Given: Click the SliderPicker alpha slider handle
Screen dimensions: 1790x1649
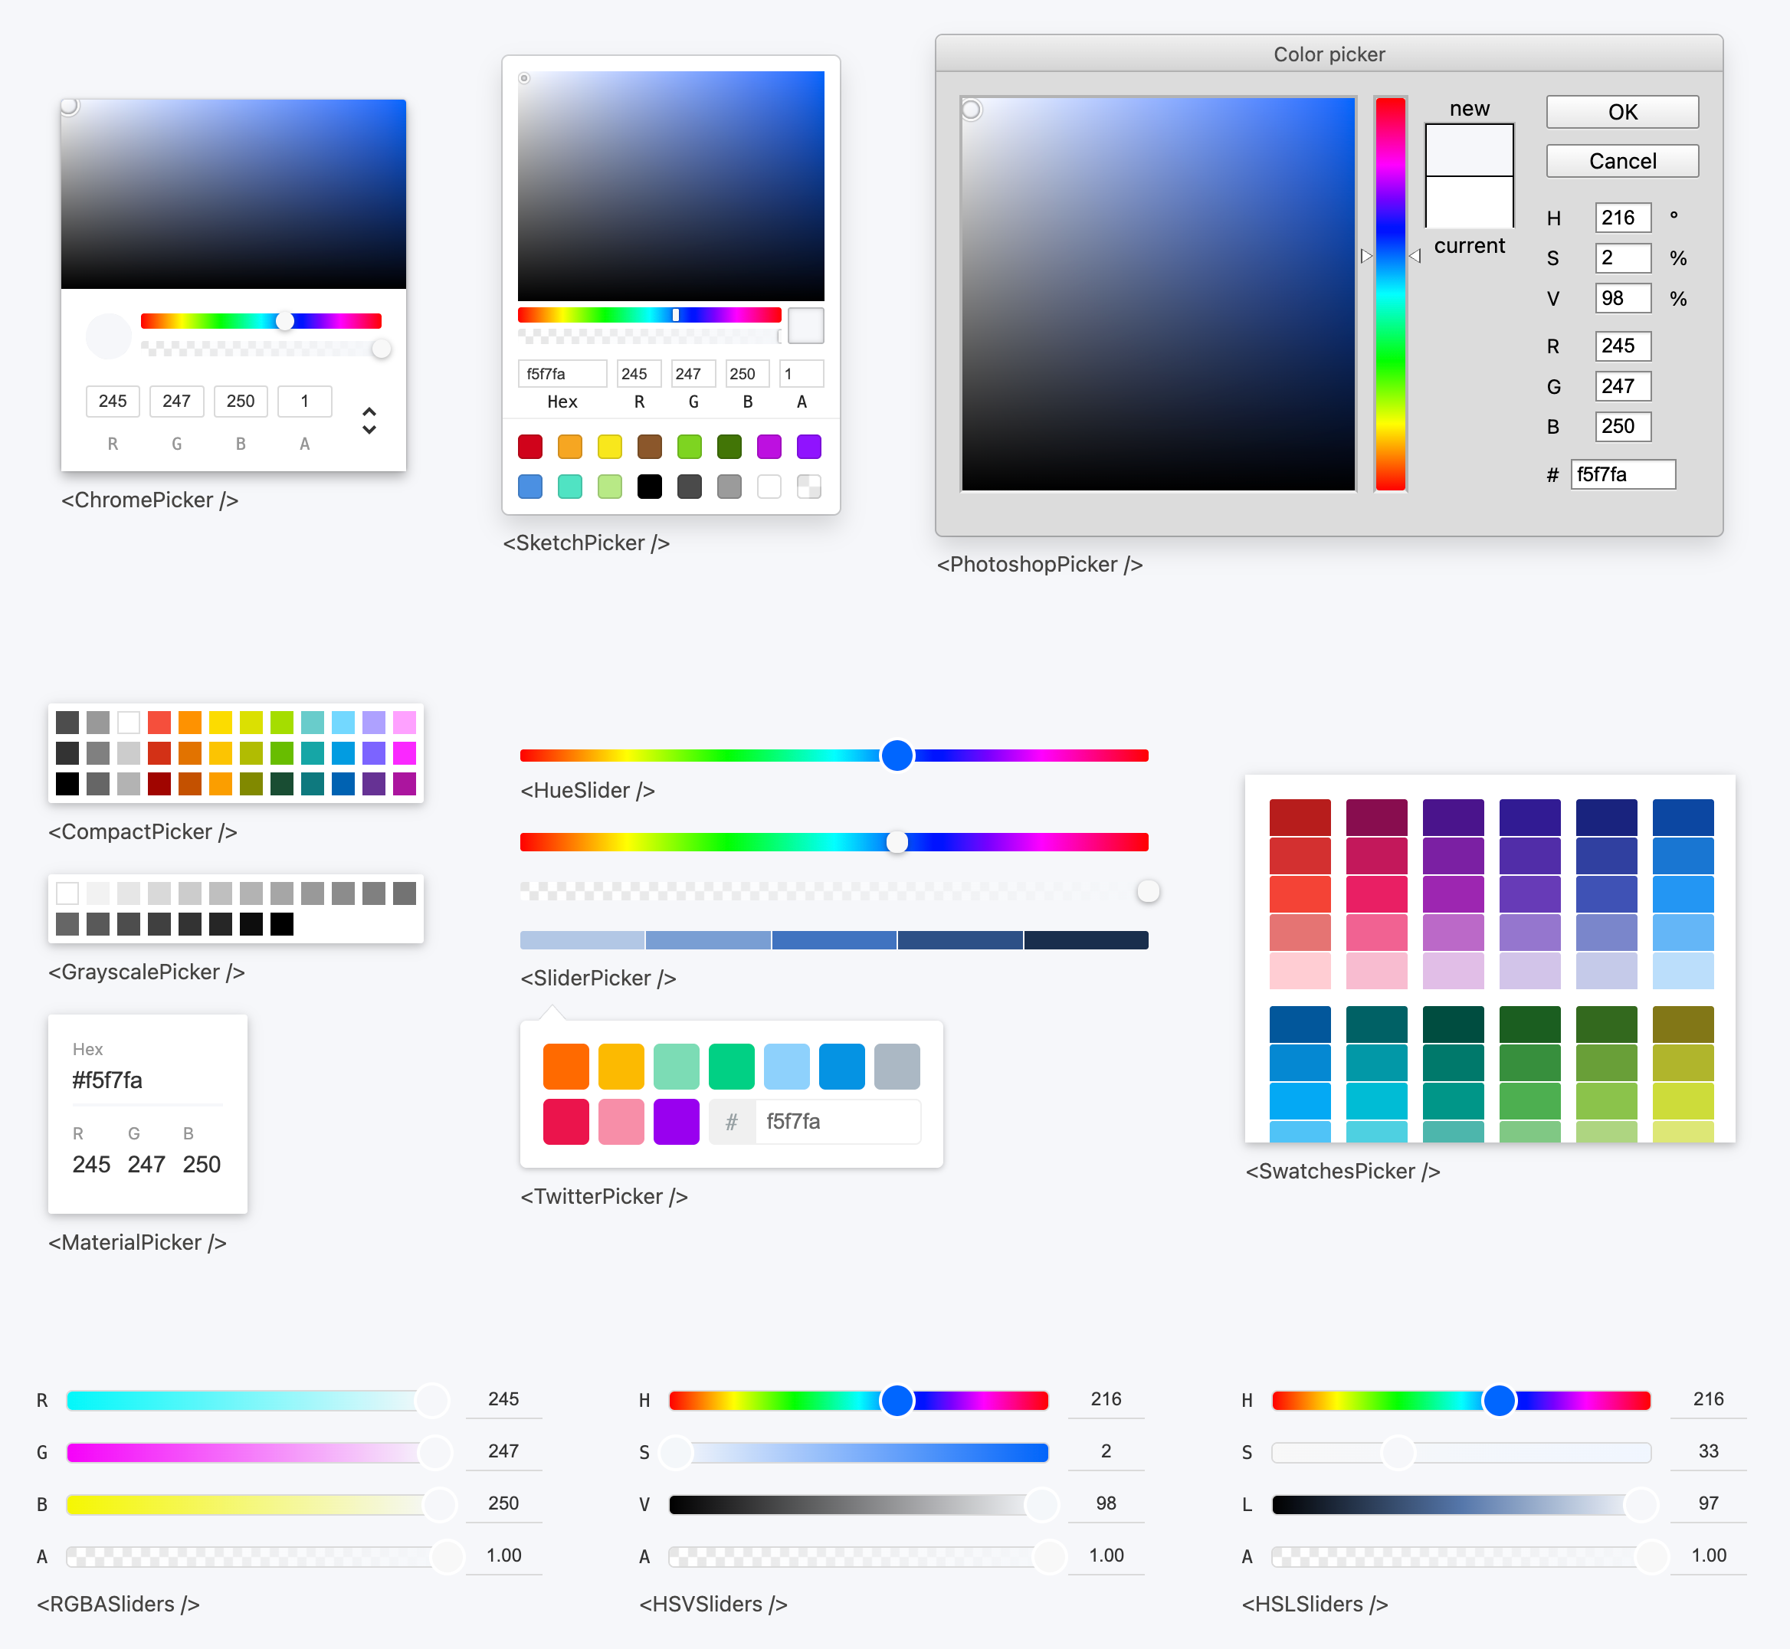Looking at the screenshot, I should click(x=1148, y=890).
